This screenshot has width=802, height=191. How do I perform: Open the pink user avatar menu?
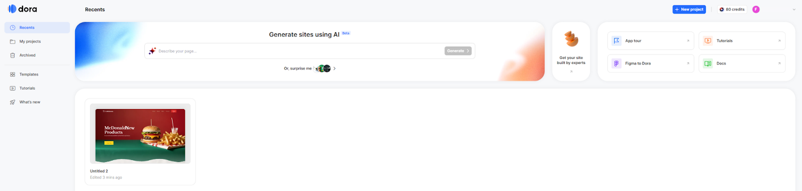[x=756, y=9]
